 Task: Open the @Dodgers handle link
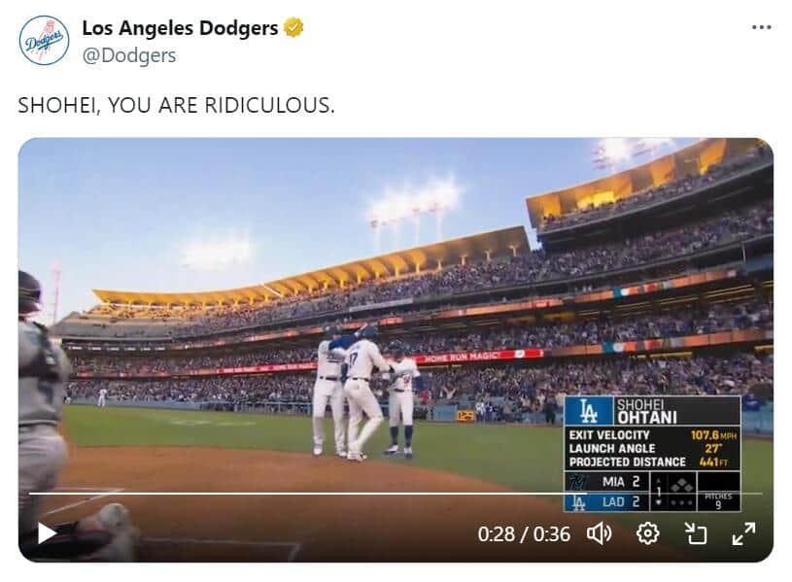coord(129,55)
